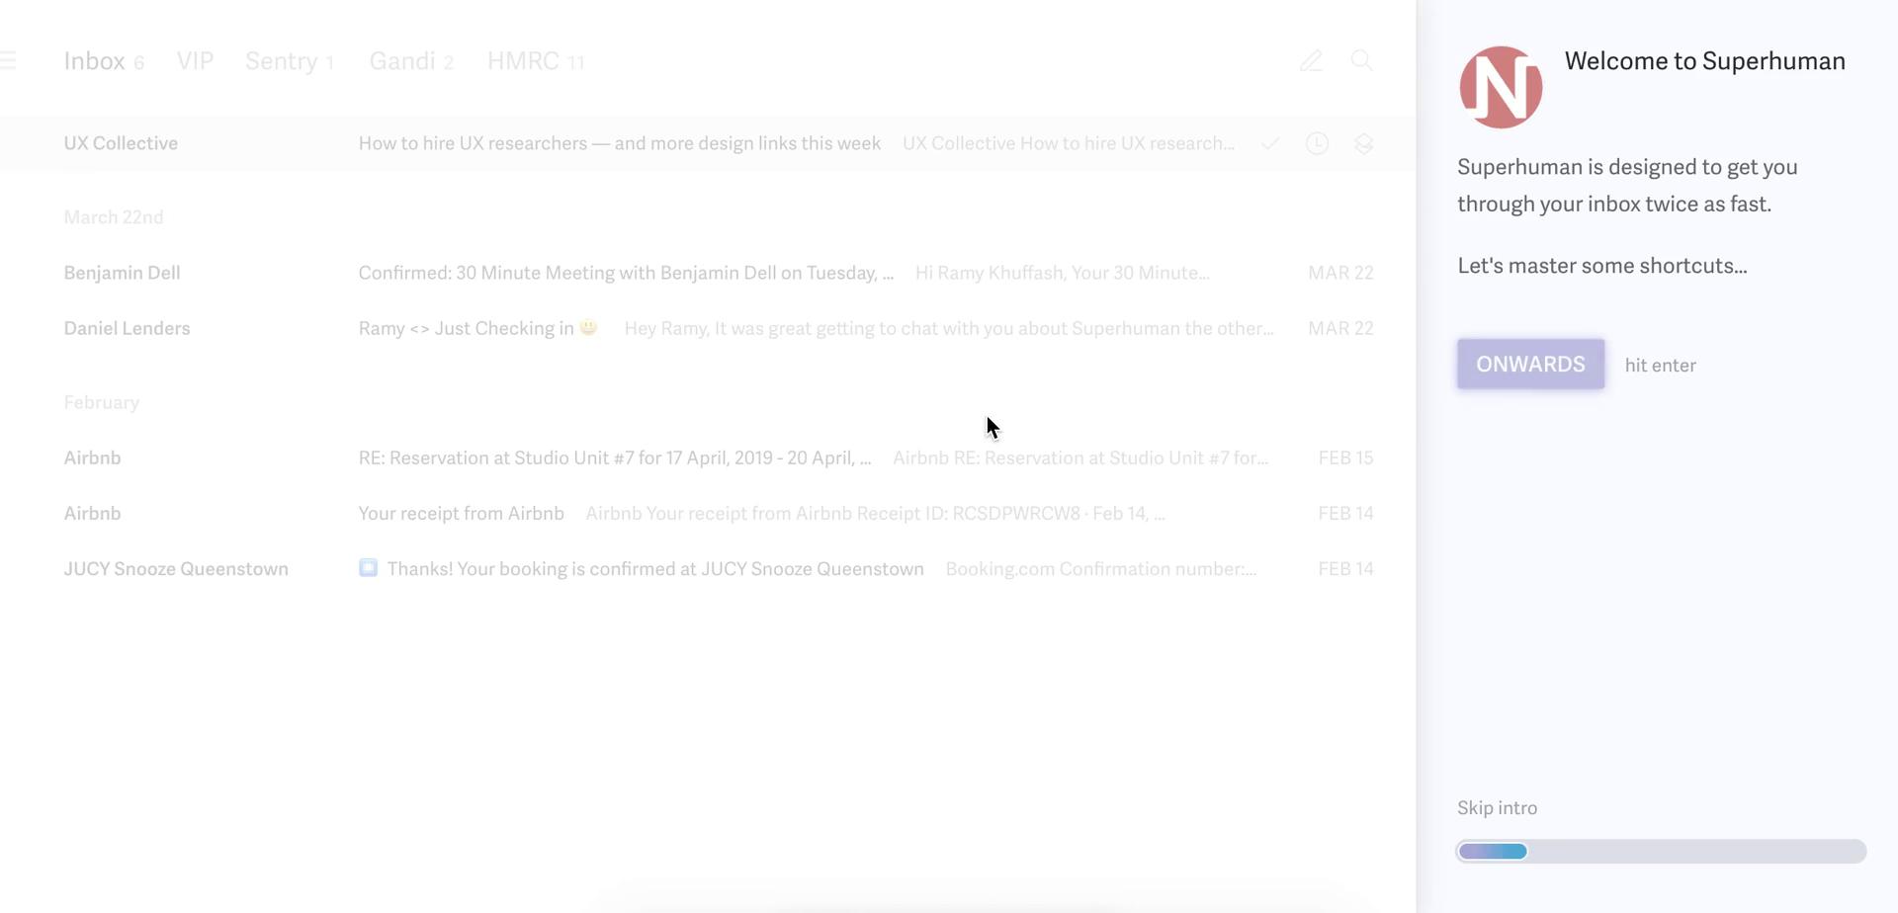The image size is (1898, 913).
Task: Click the Welcome to Superhuman heading
Action: 1705,61
